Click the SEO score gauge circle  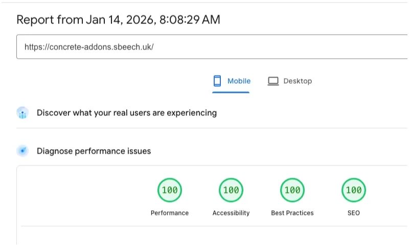tap(354, 190)
